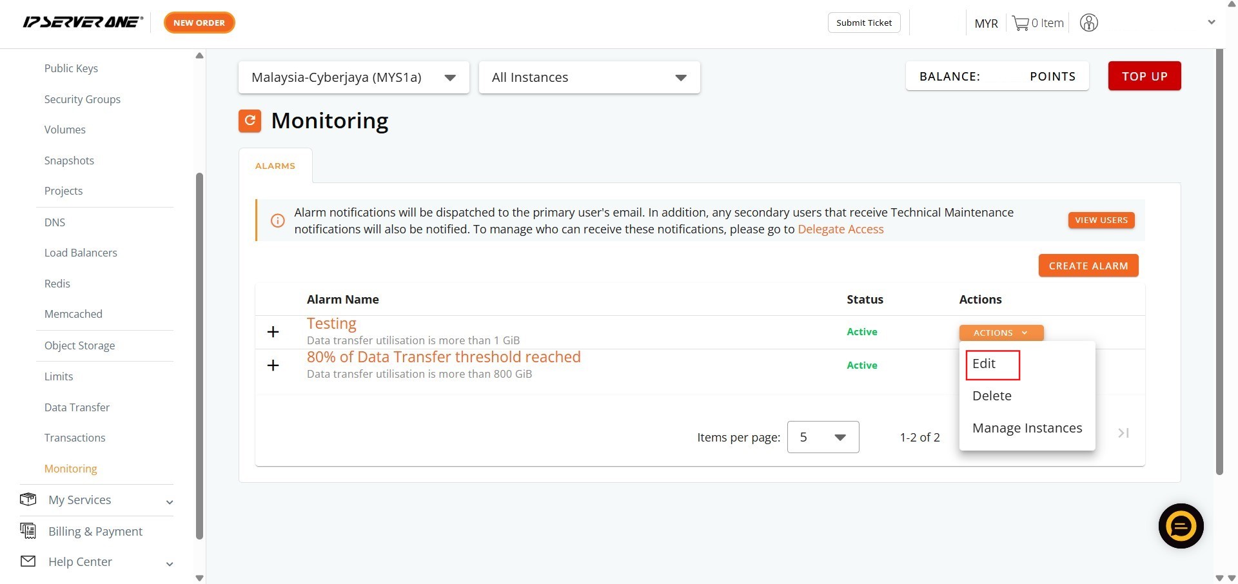Expand the 80% Data Transfer alarm row
Viewport: 1238px width, 584px height.
273,365
